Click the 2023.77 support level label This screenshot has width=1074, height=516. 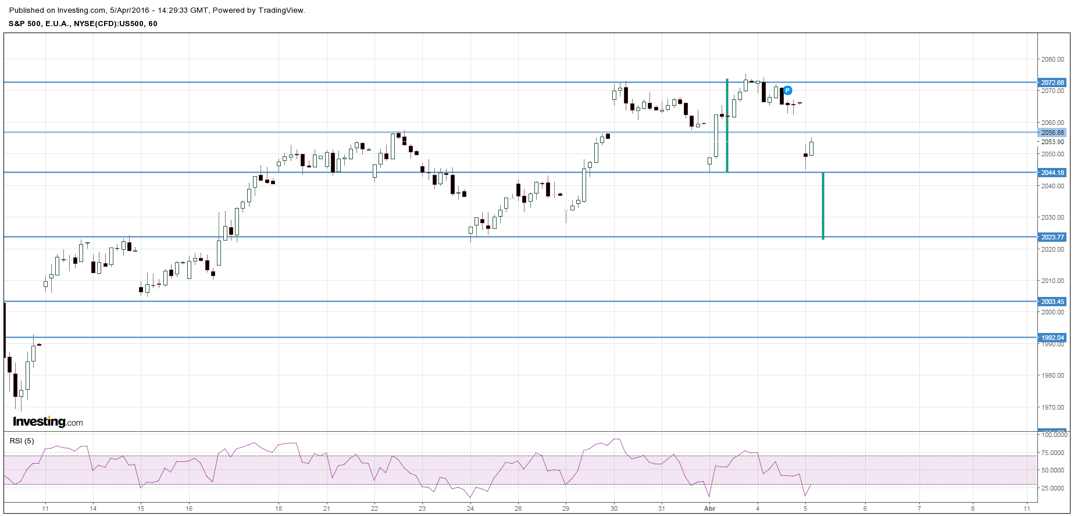1052,237
